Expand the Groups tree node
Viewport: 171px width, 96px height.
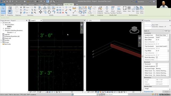pos(1,42)
